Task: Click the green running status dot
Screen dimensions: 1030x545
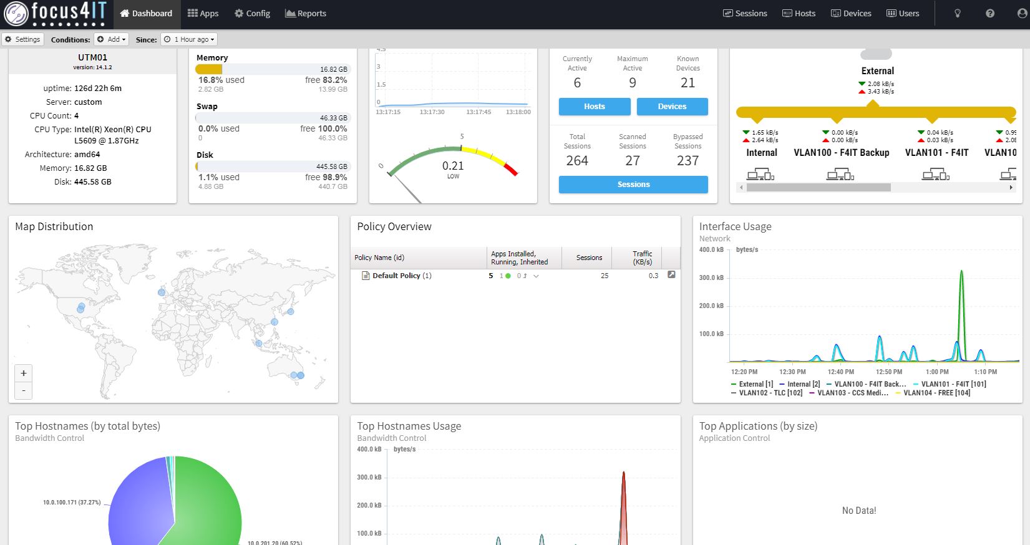Action: pyautogui.click(x=508, y=276)
